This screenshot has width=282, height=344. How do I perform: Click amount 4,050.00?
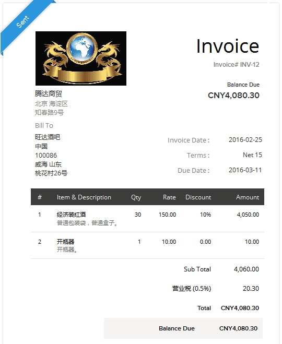point(248,215)
